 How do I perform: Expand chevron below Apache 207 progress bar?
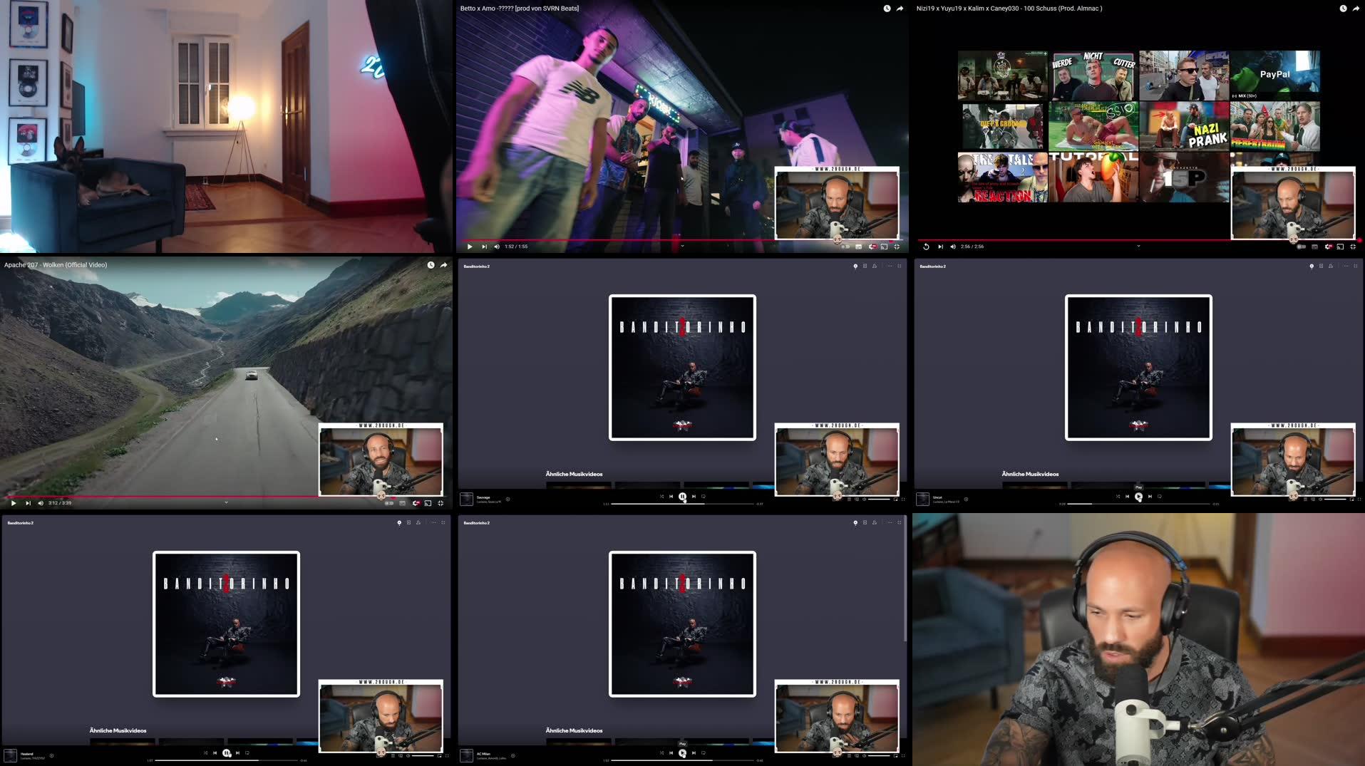226,502
